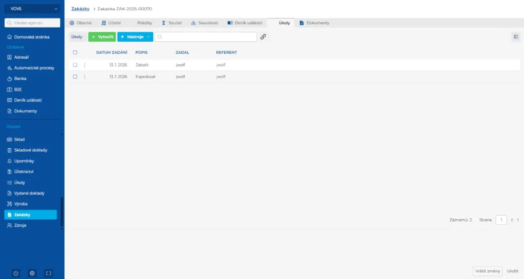Screen dimensions: 524x279
Task: Open settings gear in the sidebar footer
Action: pos(32,273)
